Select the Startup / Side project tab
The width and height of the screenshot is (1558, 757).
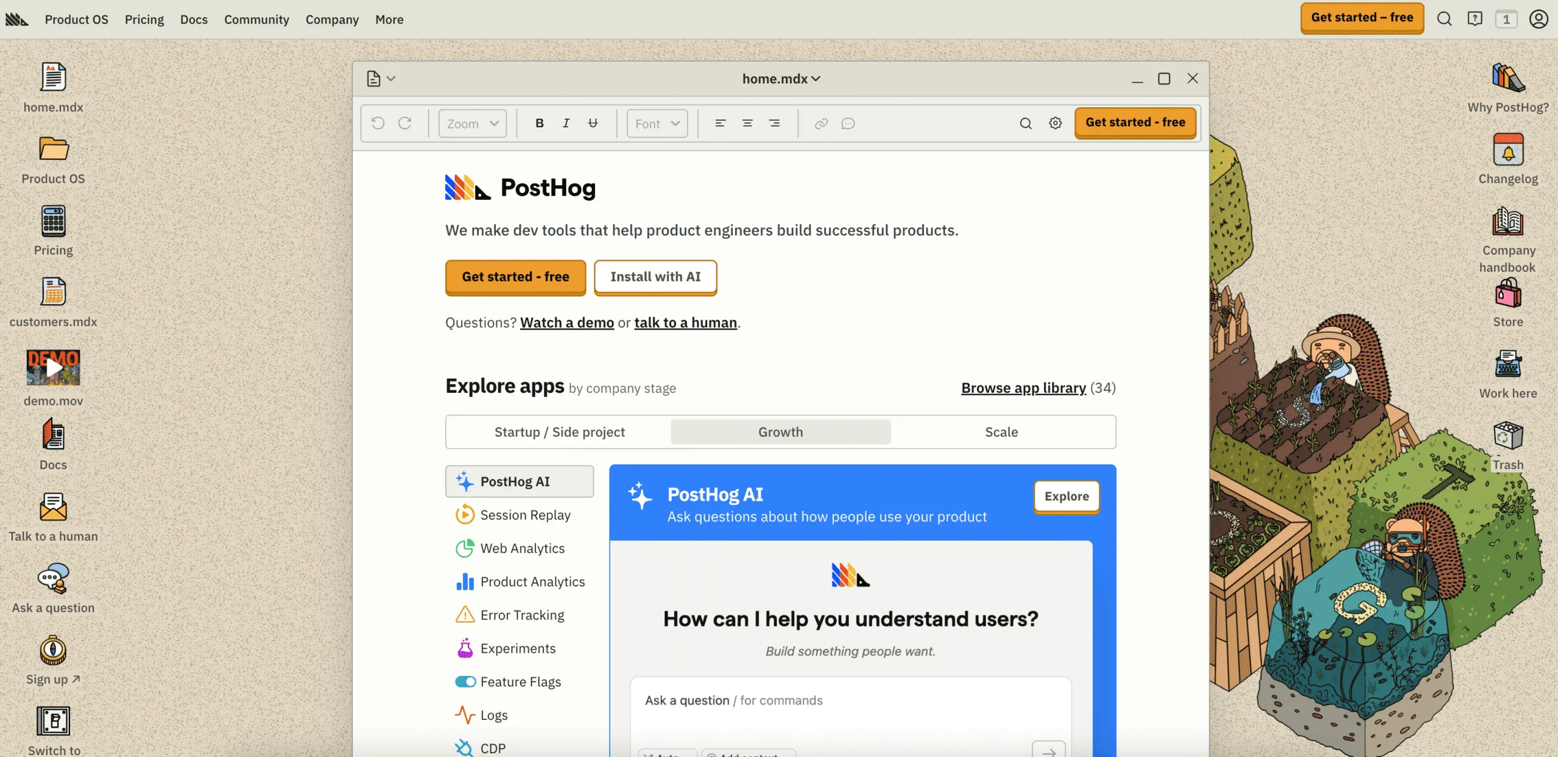559,432
